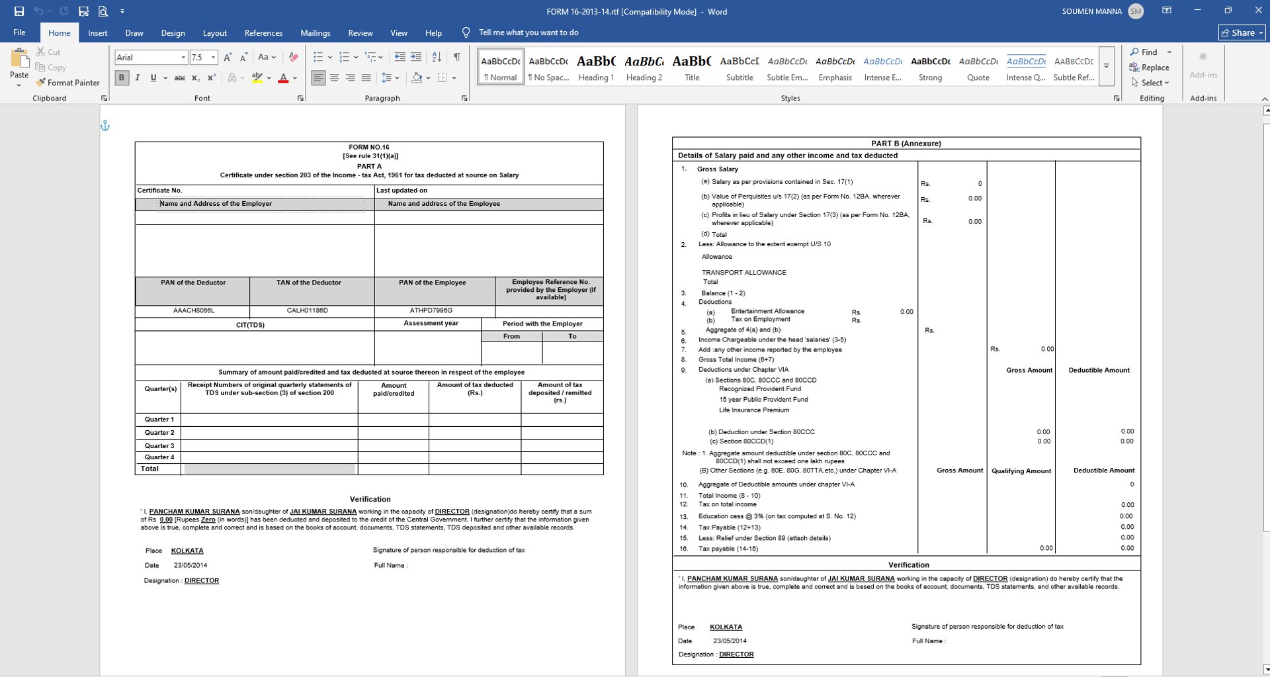Clear all formatting from the selection

[294, 58]
